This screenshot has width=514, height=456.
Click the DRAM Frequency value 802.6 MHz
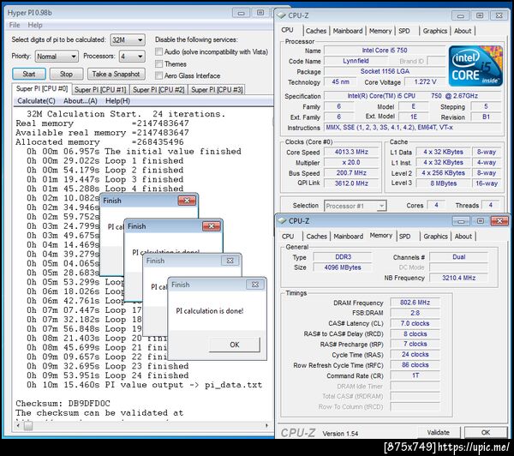pyautogui.click(x=415, y=303)
